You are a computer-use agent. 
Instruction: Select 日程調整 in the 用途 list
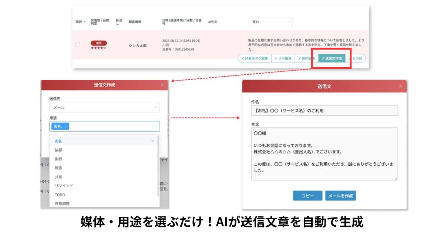tap(104, 203)
